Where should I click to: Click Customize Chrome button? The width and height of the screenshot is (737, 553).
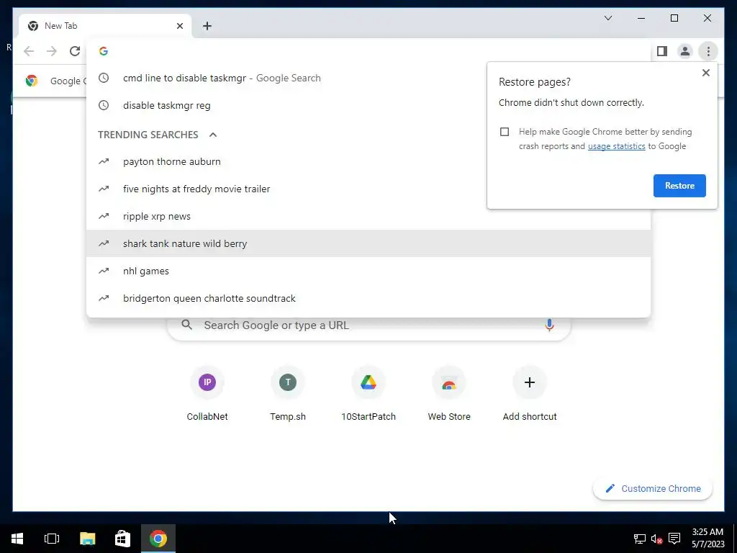[x=652, y=489]
